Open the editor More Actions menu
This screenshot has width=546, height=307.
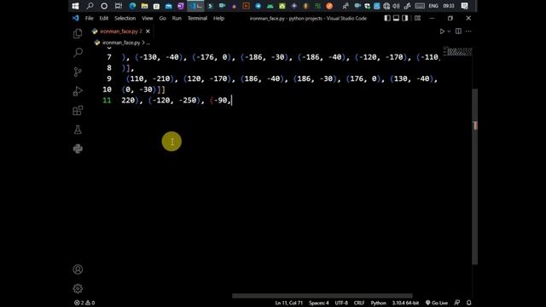468,32
